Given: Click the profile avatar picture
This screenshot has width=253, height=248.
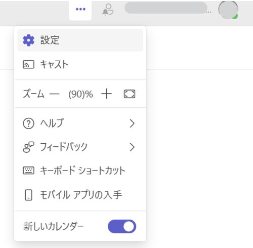Looking at the screenshot, I should pyautogui.click(x=228, y=10).
